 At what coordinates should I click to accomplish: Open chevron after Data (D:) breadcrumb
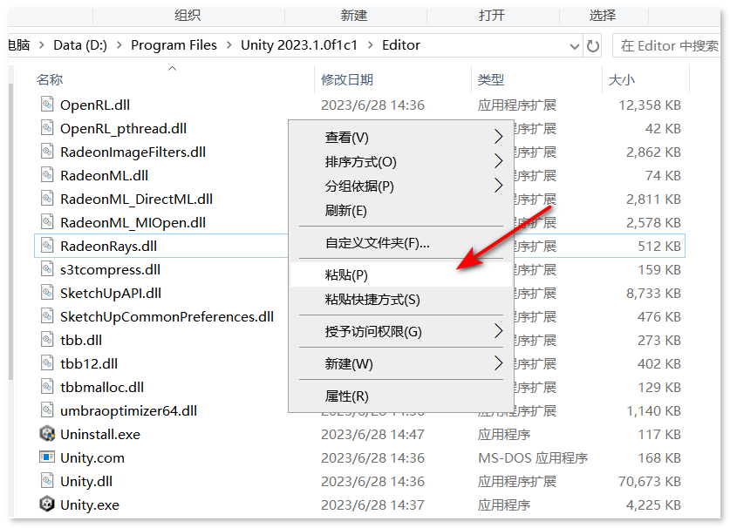coord(119,45)
